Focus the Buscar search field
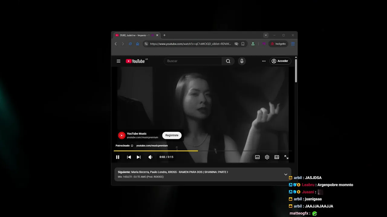This screenshot has width=387, height=217. click(193, 61)
